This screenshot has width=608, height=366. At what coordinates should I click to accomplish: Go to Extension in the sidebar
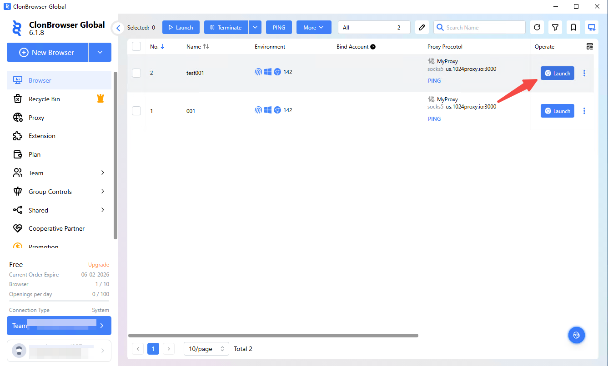point(42,136)
